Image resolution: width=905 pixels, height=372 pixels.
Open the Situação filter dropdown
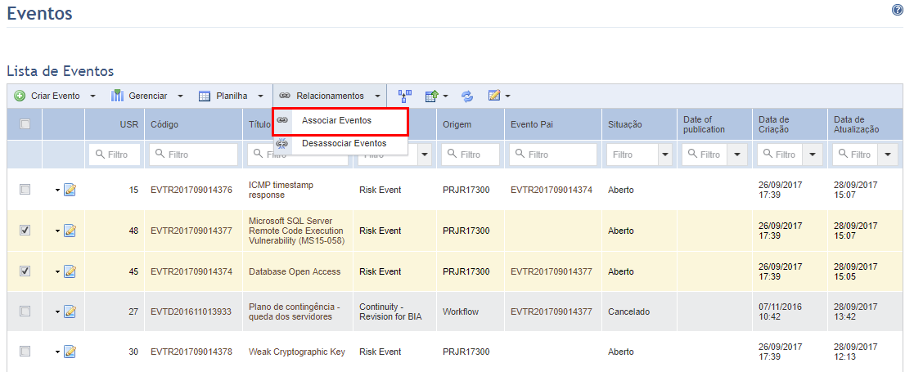click(x=665, y=155)
